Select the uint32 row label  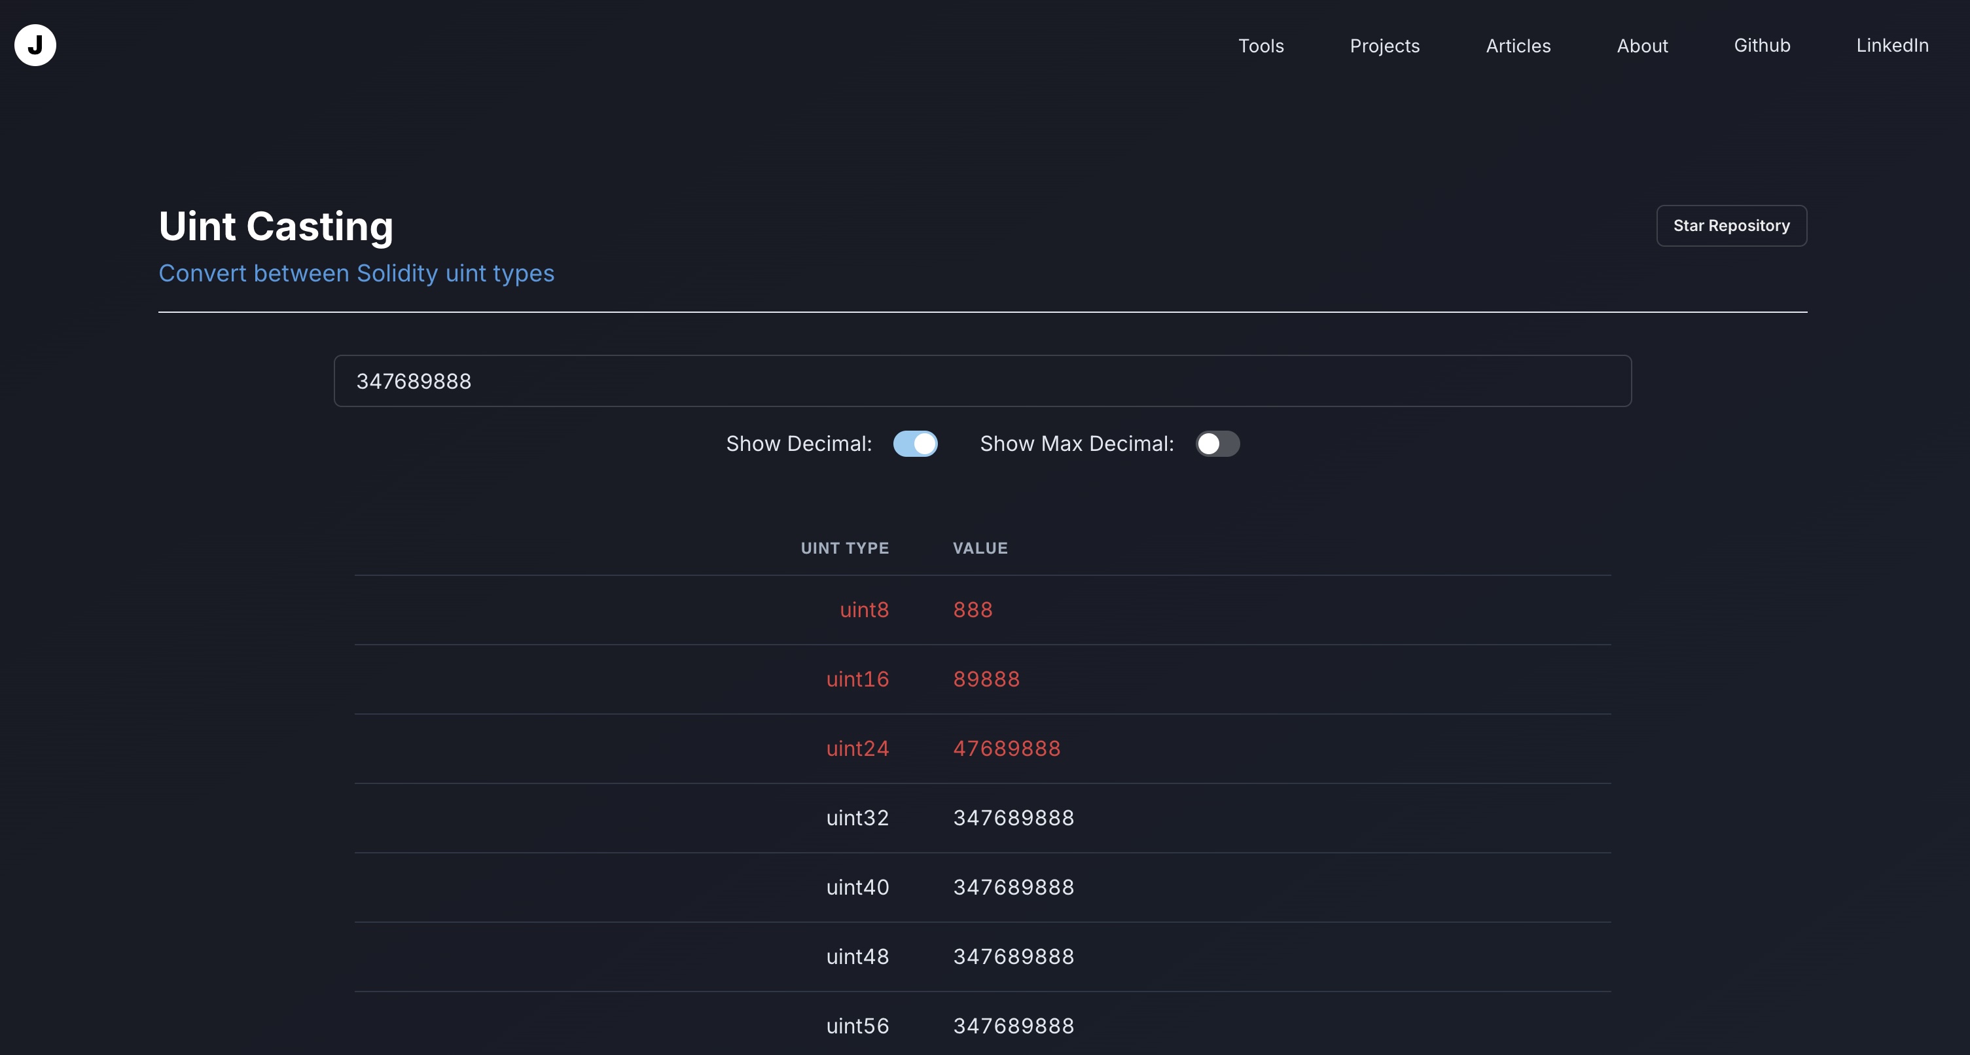[x=857, y=818]
